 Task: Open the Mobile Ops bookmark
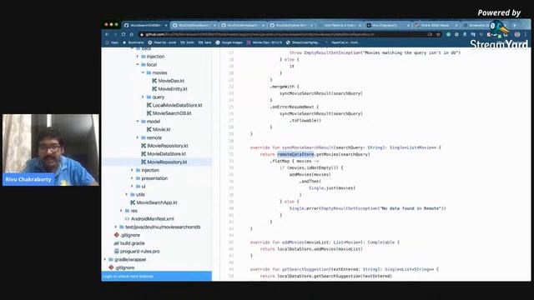264,42
